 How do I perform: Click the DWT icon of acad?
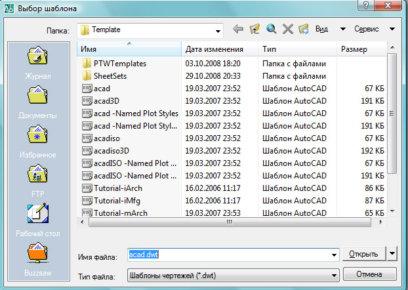(x=87, y=89)
